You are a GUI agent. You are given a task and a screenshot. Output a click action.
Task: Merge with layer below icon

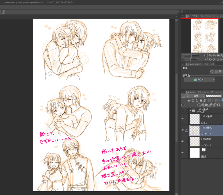tap(215, 105)
